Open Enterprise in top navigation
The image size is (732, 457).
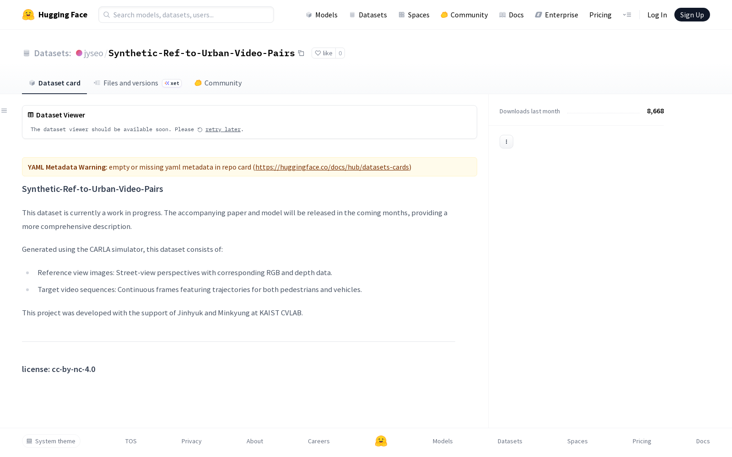click(557, 15)
